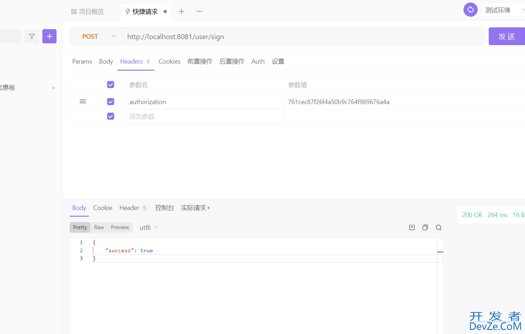Click the 264 ms response time
Image resolution: width=525 pixels, height=334 pixels.
[497, 215]
